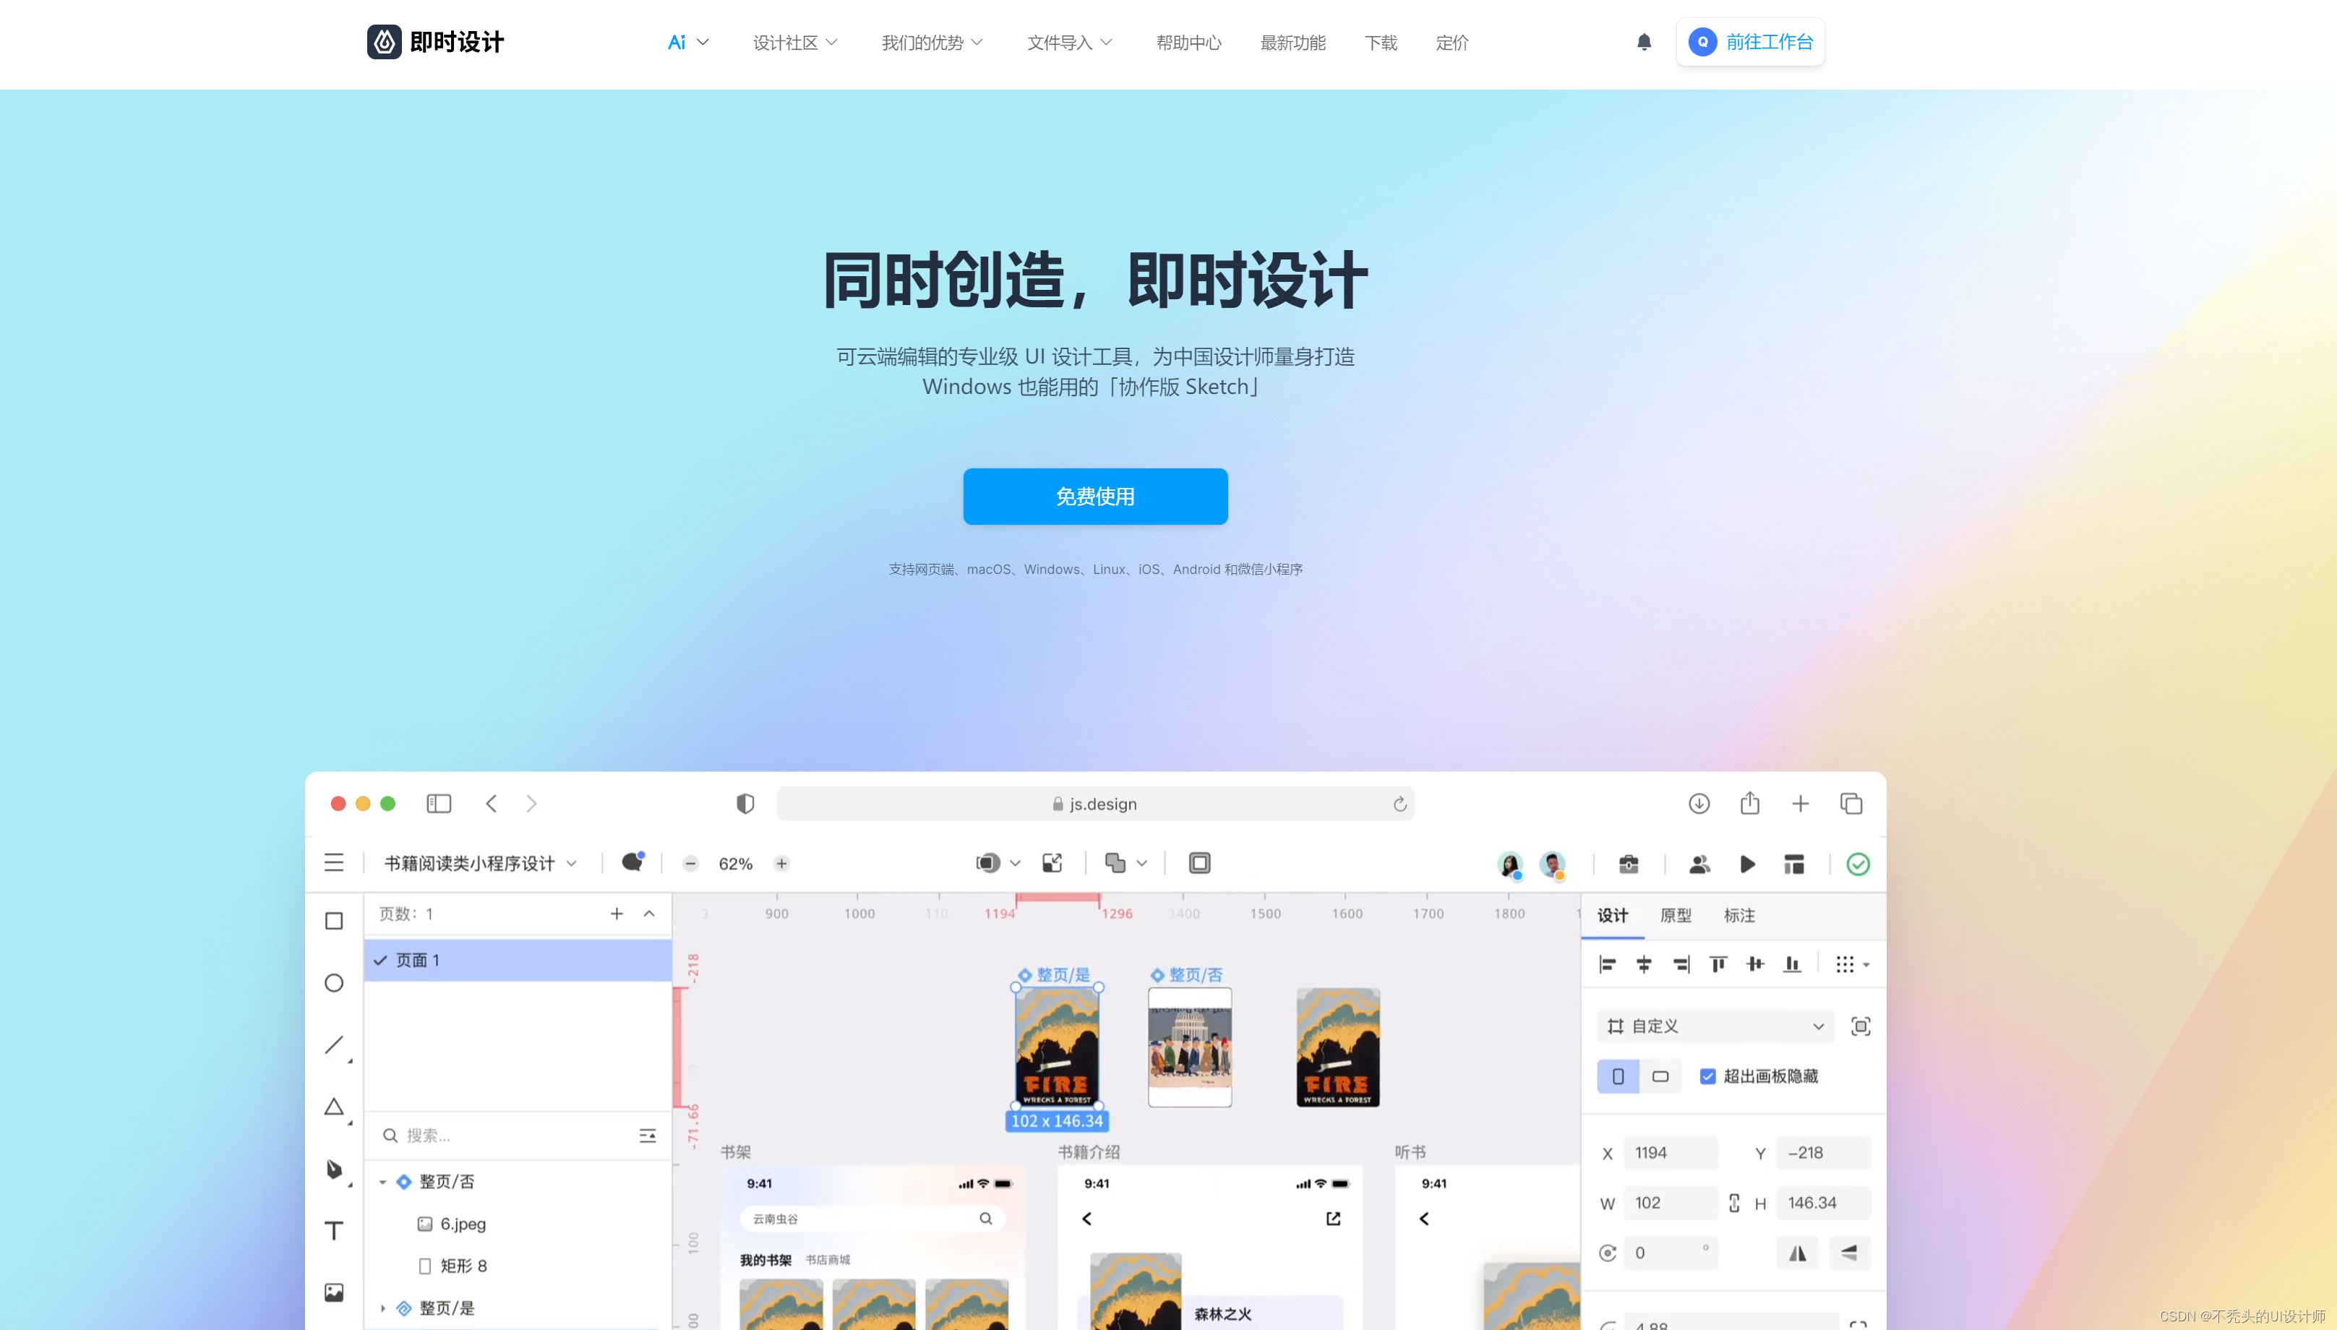The height and width of the screenshot is (1330, 2337).
Task: Click the 前往工作台 button
Action: click(1750, 42)
